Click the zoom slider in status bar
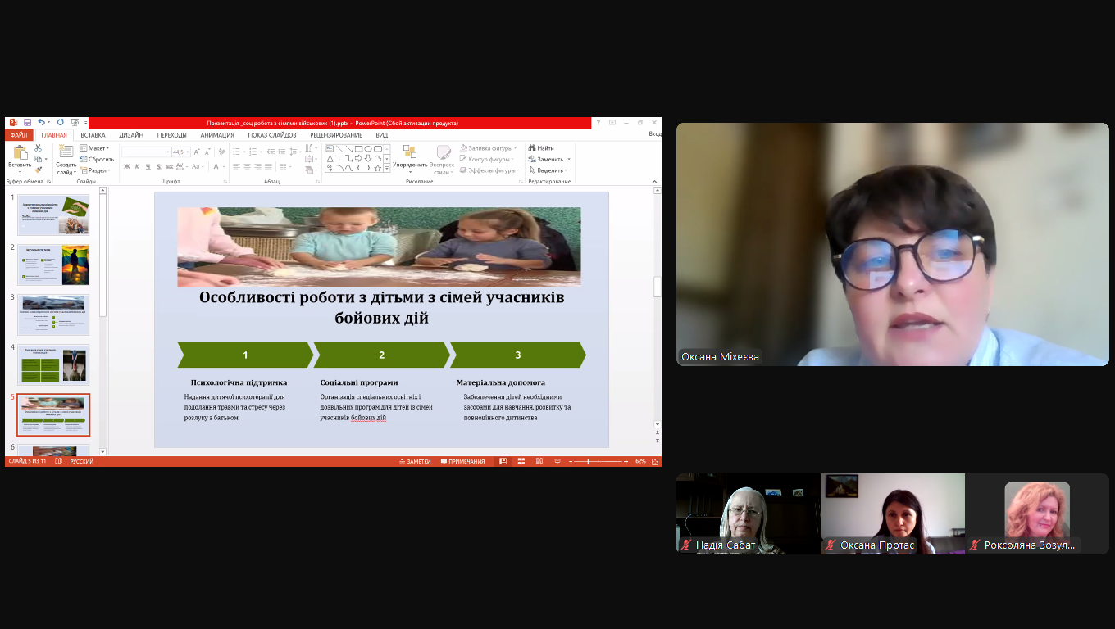Image resolution: width=1115 pixels, height=629 pixels. [589, 461]
